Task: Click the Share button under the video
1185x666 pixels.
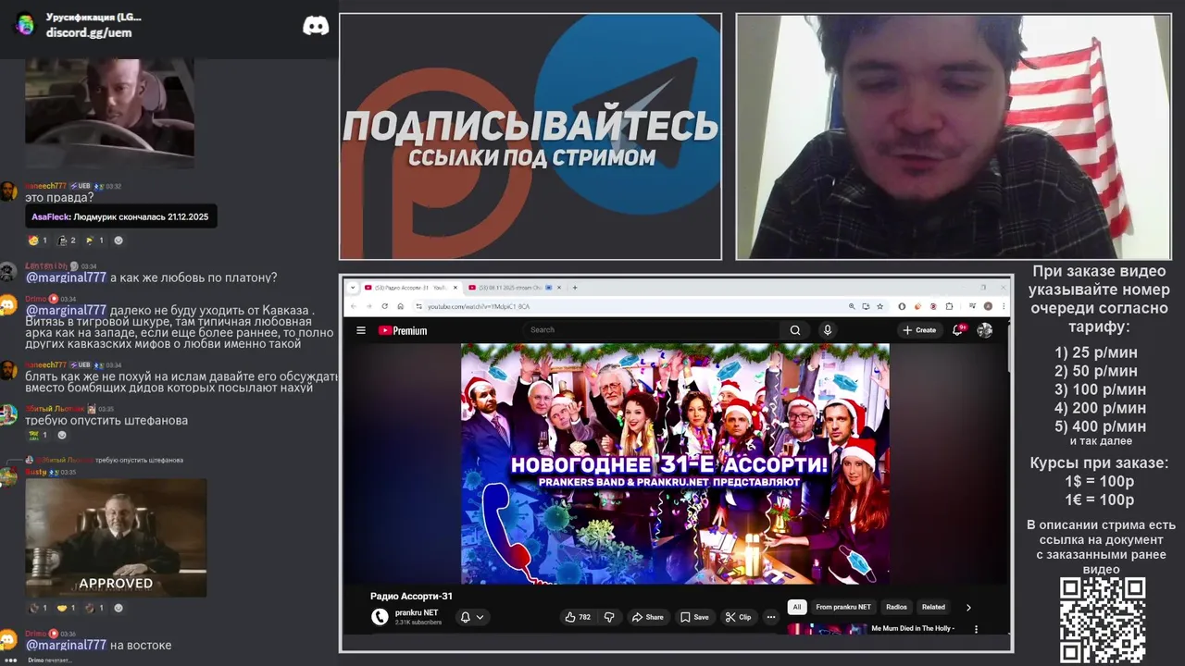Action: 647,617
